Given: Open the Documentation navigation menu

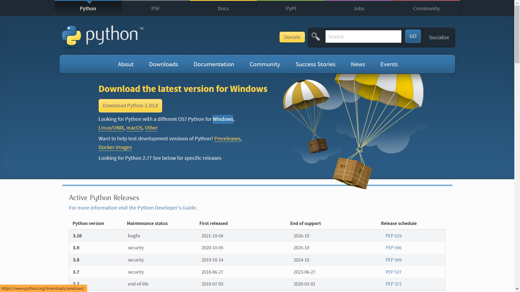Looking at the screenshot, I should [x=214, y=64].
